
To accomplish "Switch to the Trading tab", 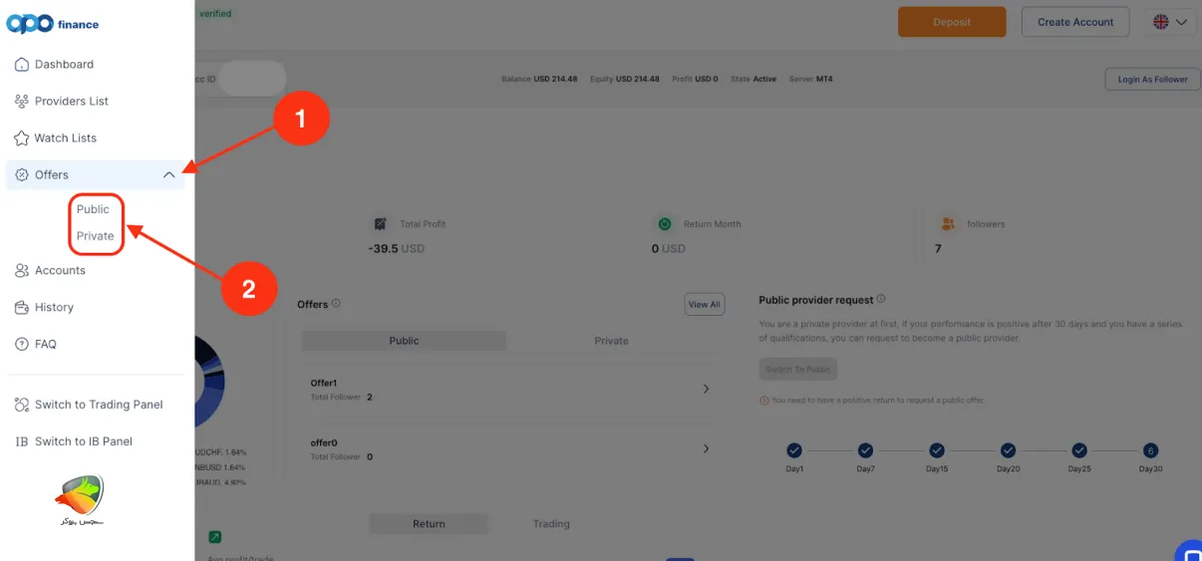I will pos(550,524).
